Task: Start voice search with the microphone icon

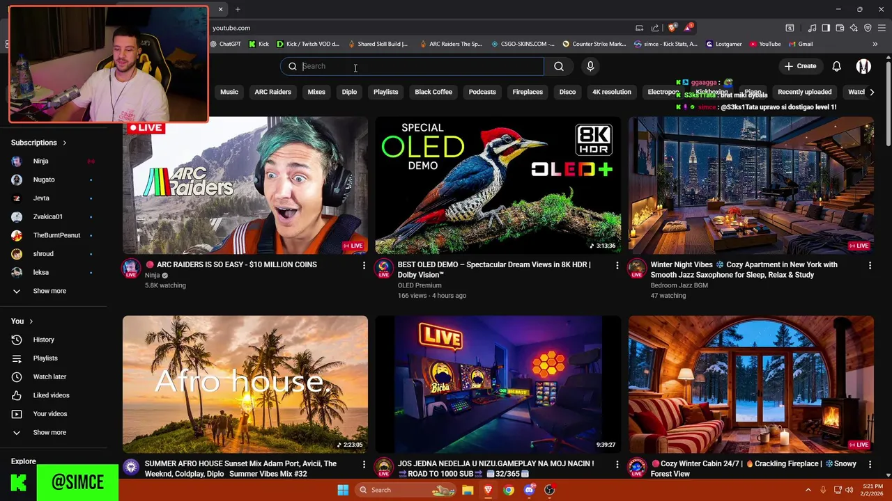Action: [x=590, y=66]
